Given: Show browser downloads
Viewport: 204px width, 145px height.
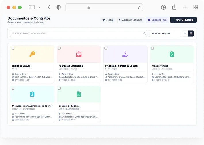Looking at the screenshot, I should (163, 7).
